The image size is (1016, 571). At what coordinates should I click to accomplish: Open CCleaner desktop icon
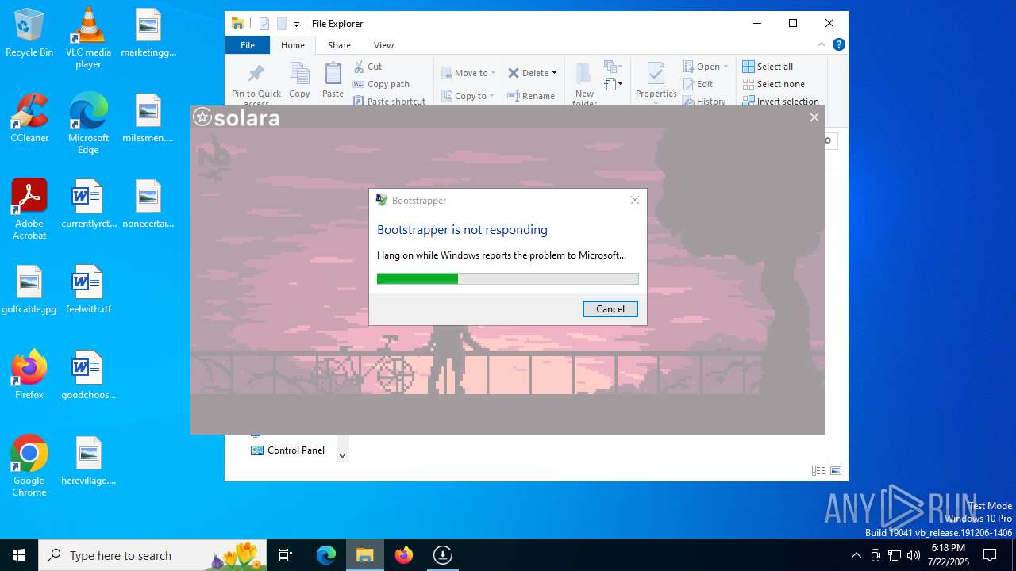pyautogui.click(x=29, y=118)
